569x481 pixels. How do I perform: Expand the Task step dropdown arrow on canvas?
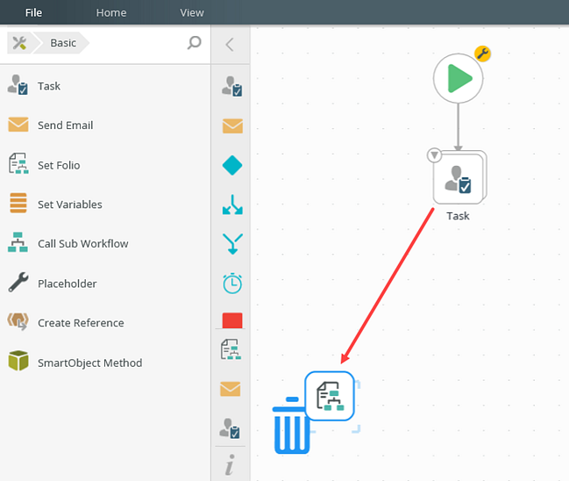(434, 155)
